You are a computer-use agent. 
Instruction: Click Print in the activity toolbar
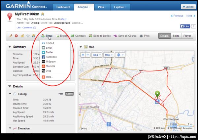[x=145, y=36]
